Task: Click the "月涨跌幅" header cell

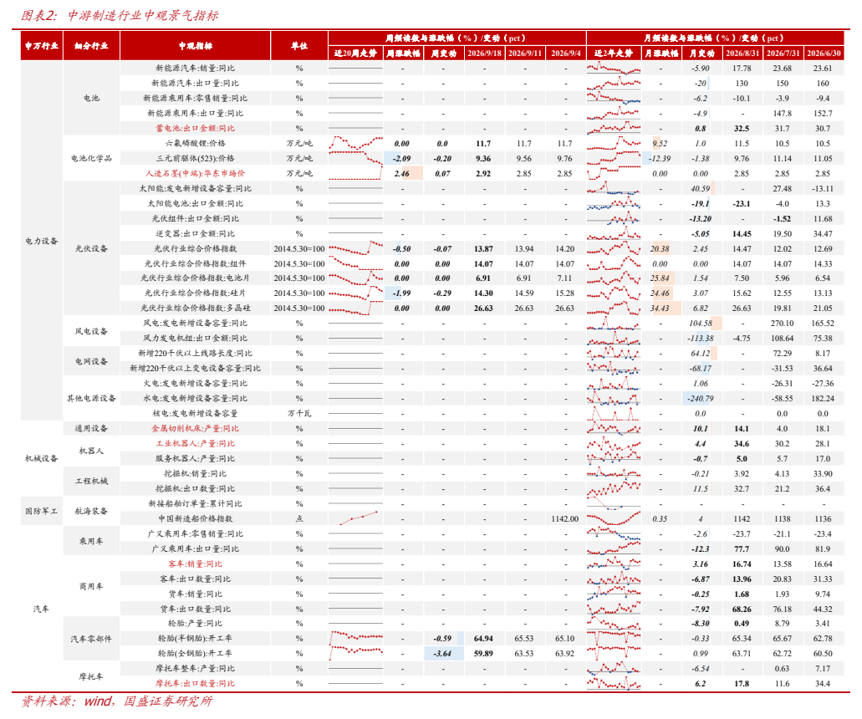Action: (x=661, y=54)
